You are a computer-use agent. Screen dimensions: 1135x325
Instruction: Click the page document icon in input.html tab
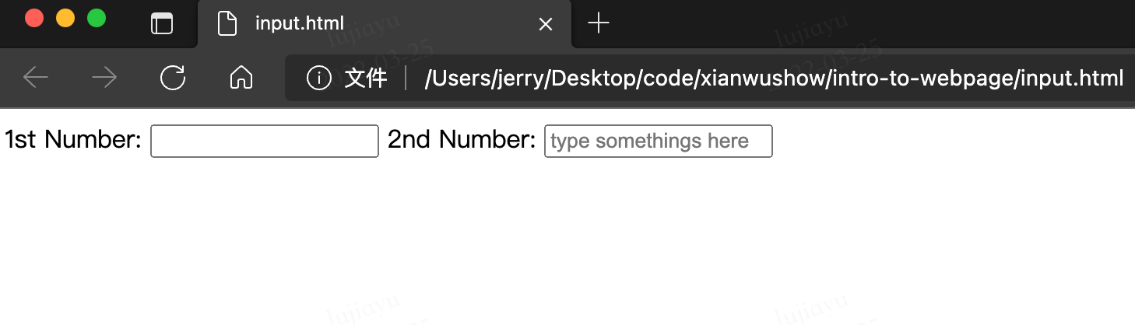tap(227, 23)
